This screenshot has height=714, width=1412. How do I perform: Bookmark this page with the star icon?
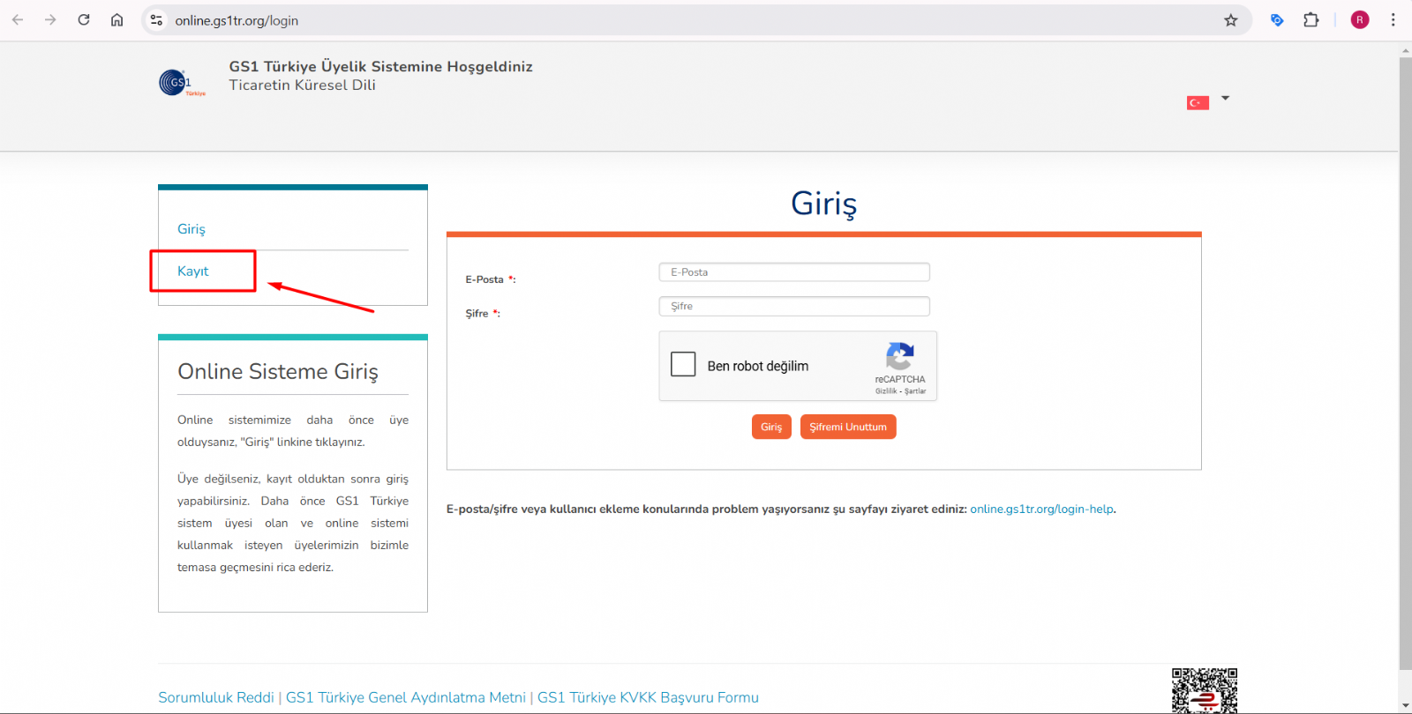pos(1230,20)
